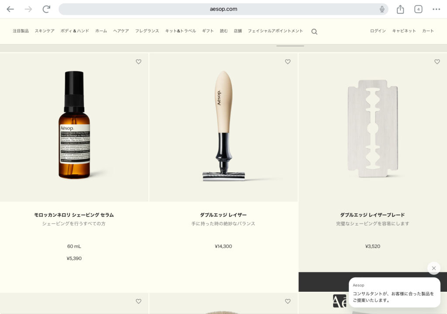
Task: Open the モロッカンネロリ シェービング セラム title
Action: (x=74, y=215)
